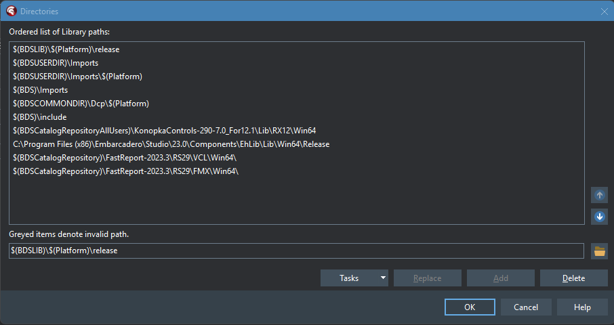The image size is (614, 325).
Task: Click the Cancel button
Action: pyautogui.click(x=526, y=307)
